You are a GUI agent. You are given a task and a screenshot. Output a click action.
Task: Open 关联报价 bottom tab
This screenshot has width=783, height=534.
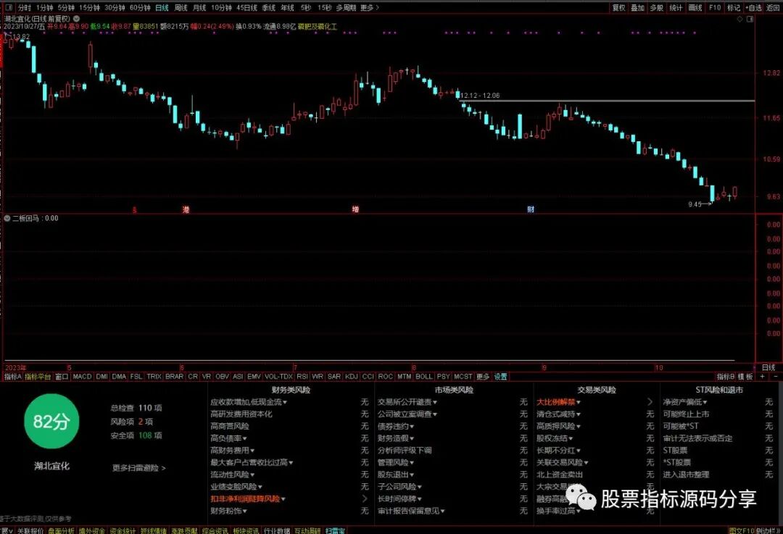(30, 530)
